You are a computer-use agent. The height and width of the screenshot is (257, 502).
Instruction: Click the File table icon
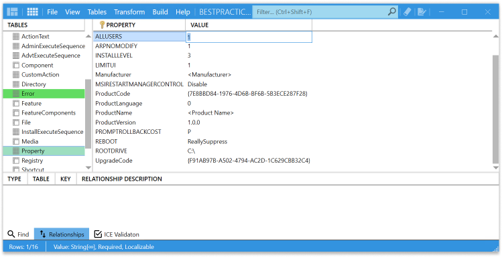[15, 122]
